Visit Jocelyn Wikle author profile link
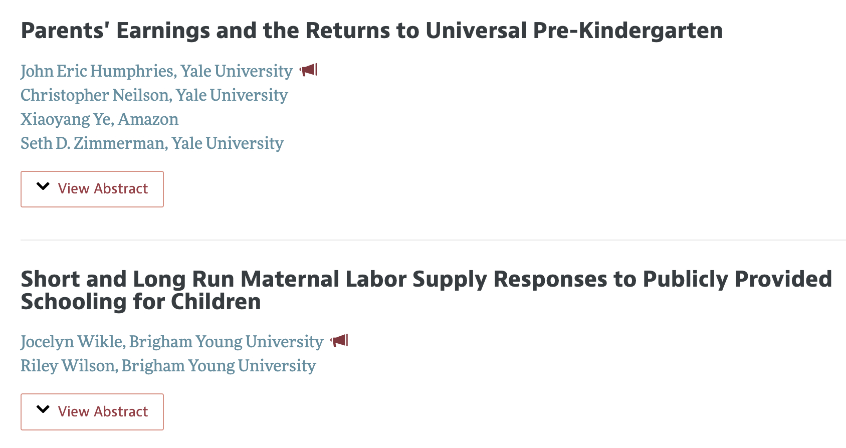Viewport: 846px width, 448px height. point(72,342)
